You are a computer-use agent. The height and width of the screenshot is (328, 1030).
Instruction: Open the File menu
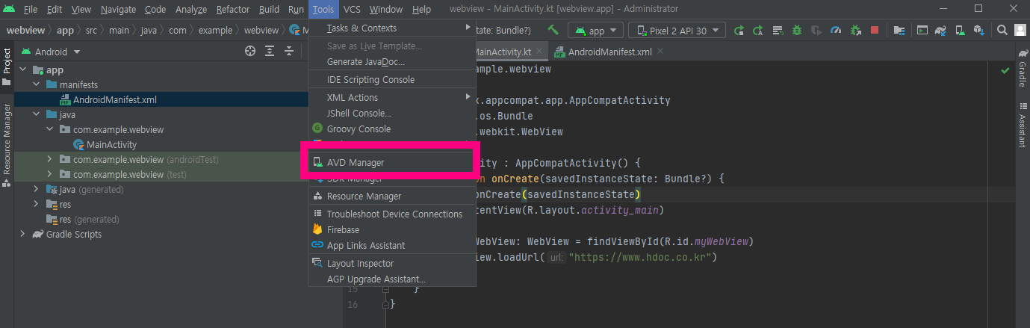(x=31, y=9)
